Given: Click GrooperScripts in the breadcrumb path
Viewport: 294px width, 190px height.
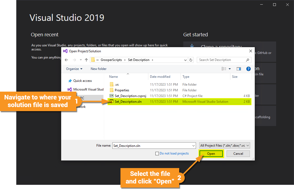Looking at the screenshot, I should click(x=111, y=60).
